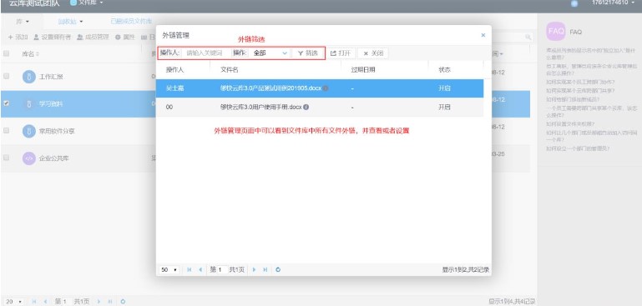
Task: Close the 外链管理 dialog with the X
Action: pyautogui.click(x=483, y=35)
